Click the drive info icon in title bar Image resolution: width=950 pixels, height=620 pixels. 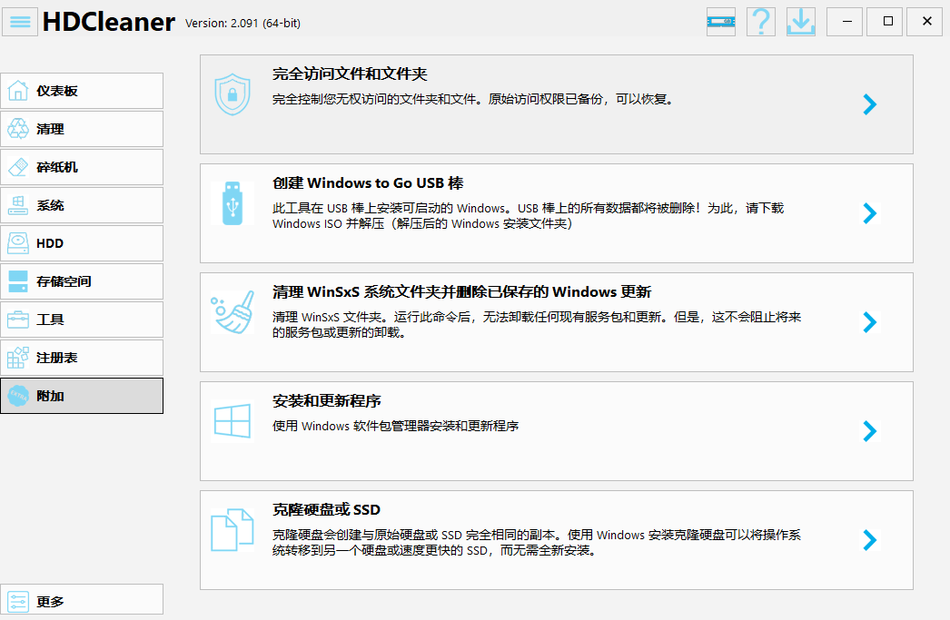tap(721, 22)
